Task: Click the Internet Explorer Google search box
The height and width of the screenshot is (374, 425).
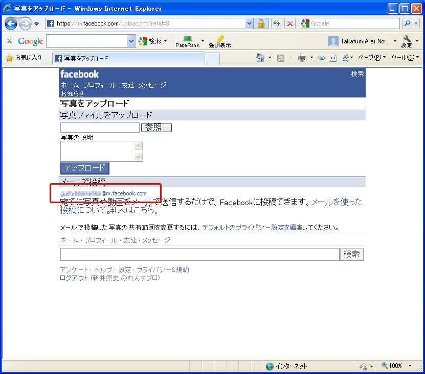Action: 350,23
